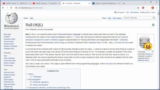Close the MySQL Tutorijali 7 tab
This screenshot has height=90, width=160.
(x=59, y=3)
